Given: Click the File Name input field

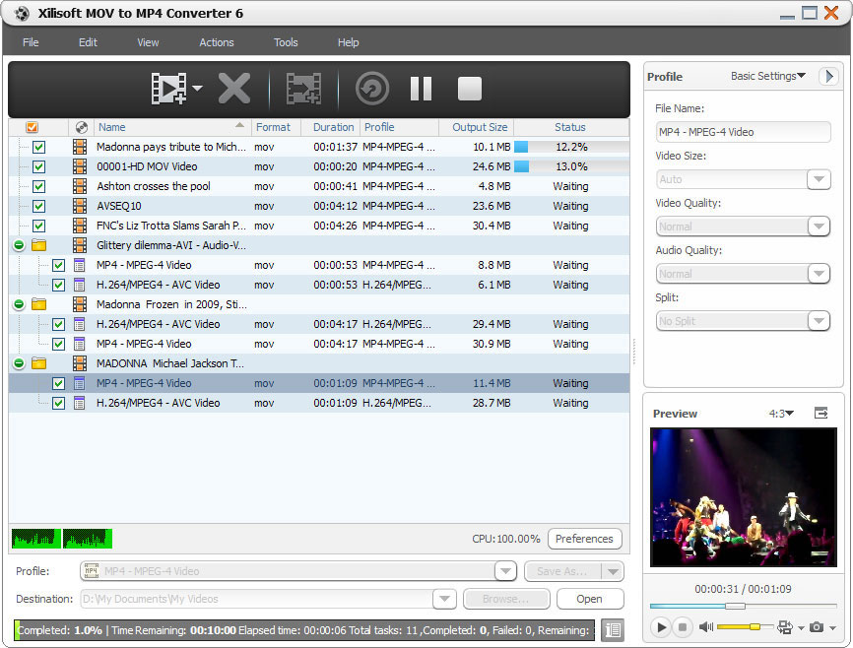Looking at the screenshot, I should (743, 132).
